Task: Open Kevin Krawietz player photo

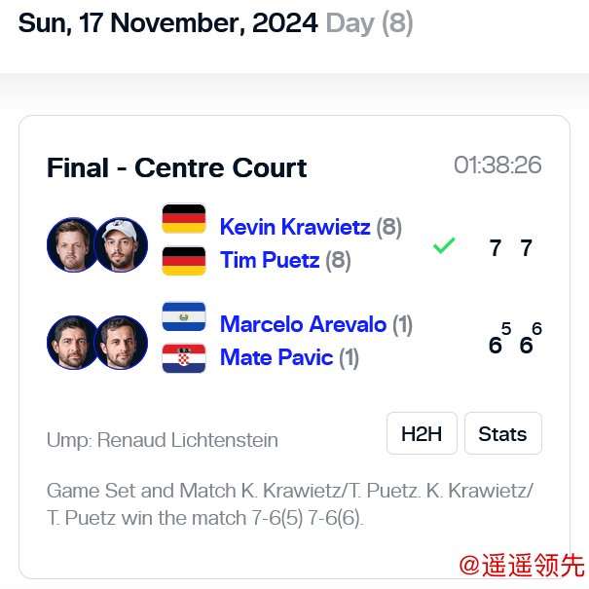Action: [x=73, y=244]
